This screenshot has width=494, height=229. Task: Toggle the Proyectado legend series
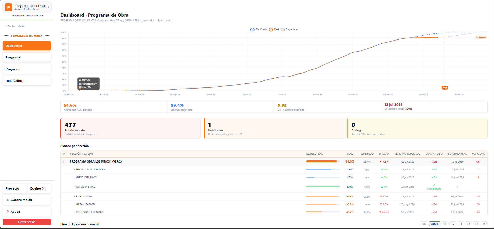(289, 29)
